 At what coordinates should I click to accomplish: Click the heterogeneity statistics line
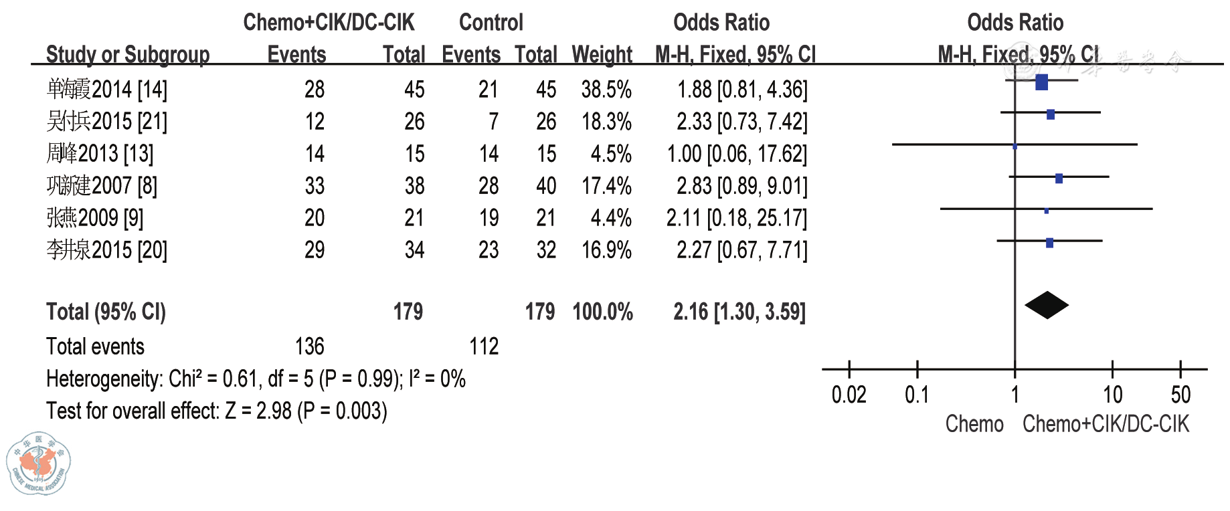(256, 379)
